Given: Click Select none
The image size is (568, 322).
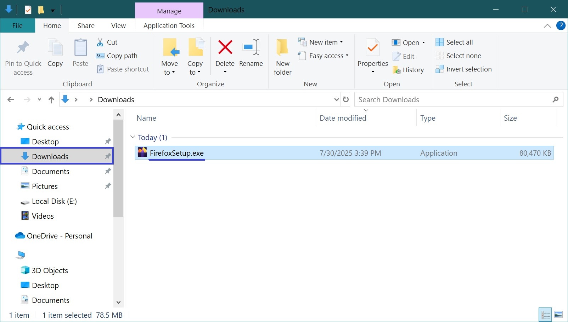Looking at the screenshot, I should tap(458, 56).
